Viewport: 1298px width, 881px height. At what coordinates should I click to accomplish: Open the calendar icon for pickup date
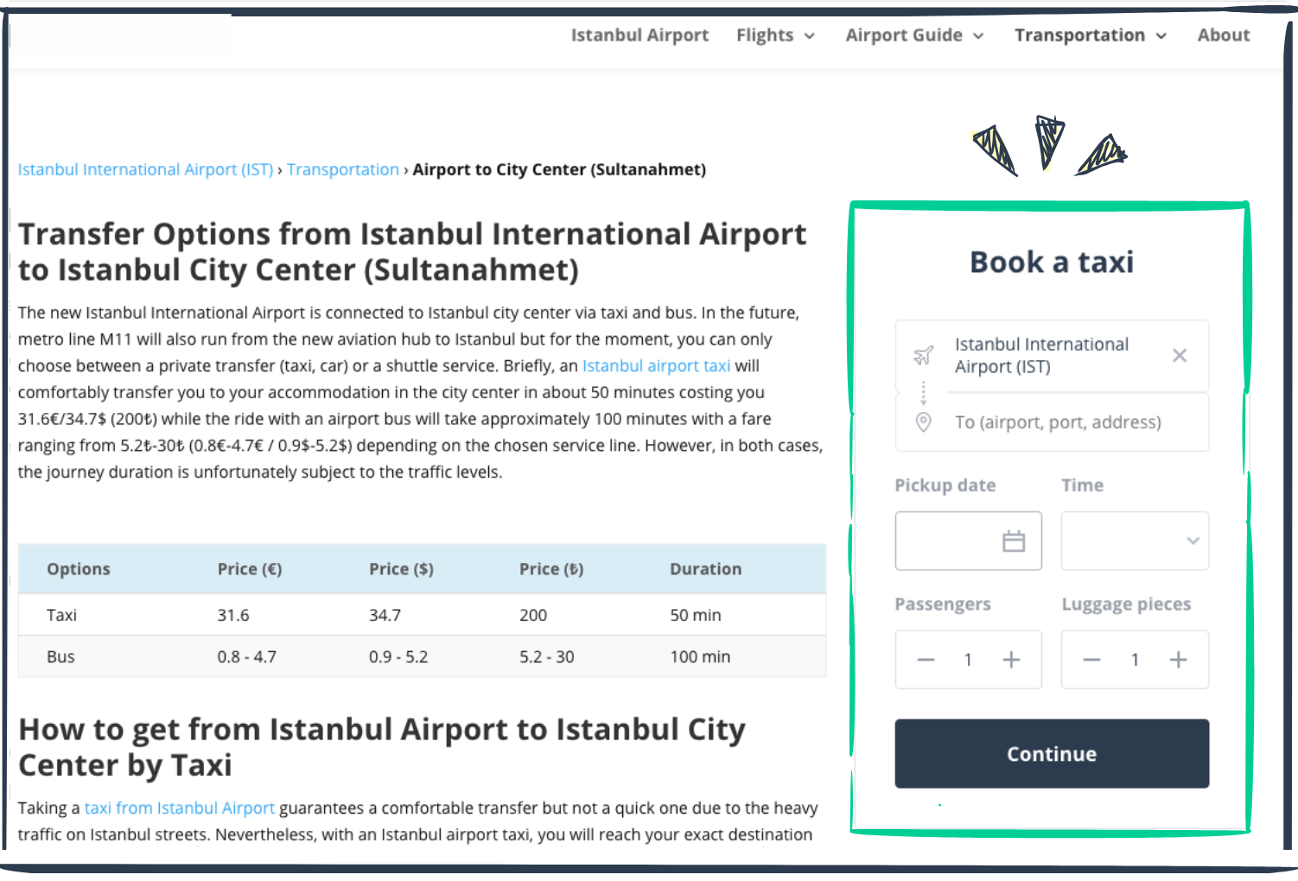click(1014, 542)
